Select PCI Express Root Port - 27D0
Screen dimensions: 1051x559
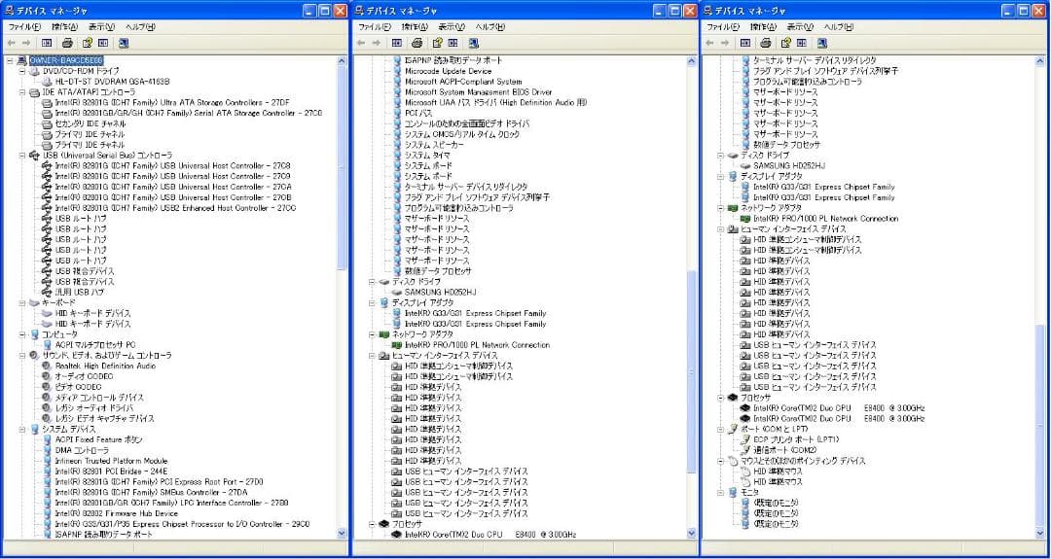[159, 482]
